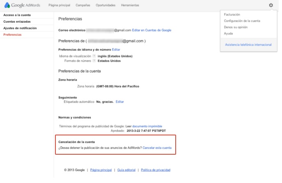The height and width of the screenshot is (183, 282).
Task: Open the Herramientas tab
Action: 130,5
